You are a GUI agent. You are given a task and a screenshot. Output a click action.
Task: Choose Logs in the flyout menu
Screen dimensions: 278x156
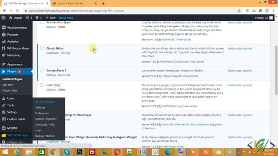click(38, 130)
